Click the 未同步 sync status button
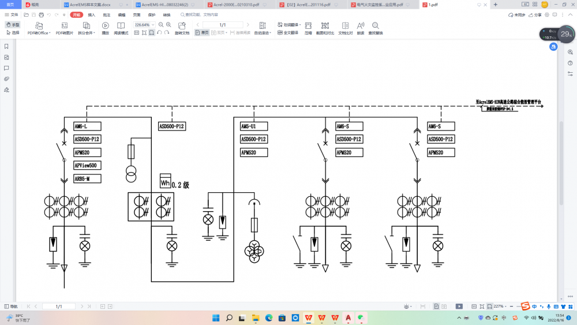 516,15
